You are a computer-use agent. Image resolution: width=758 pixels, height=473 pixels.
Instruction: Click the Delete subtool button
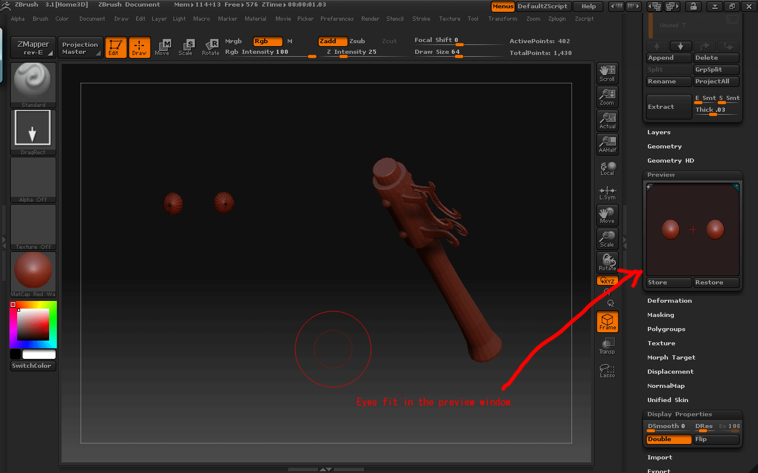pos(717,58)
